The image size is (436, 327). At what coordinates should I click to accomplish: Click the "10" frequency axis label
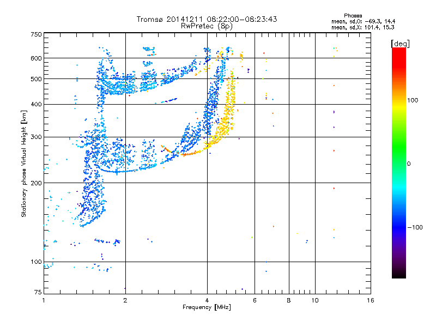point(315,300)
